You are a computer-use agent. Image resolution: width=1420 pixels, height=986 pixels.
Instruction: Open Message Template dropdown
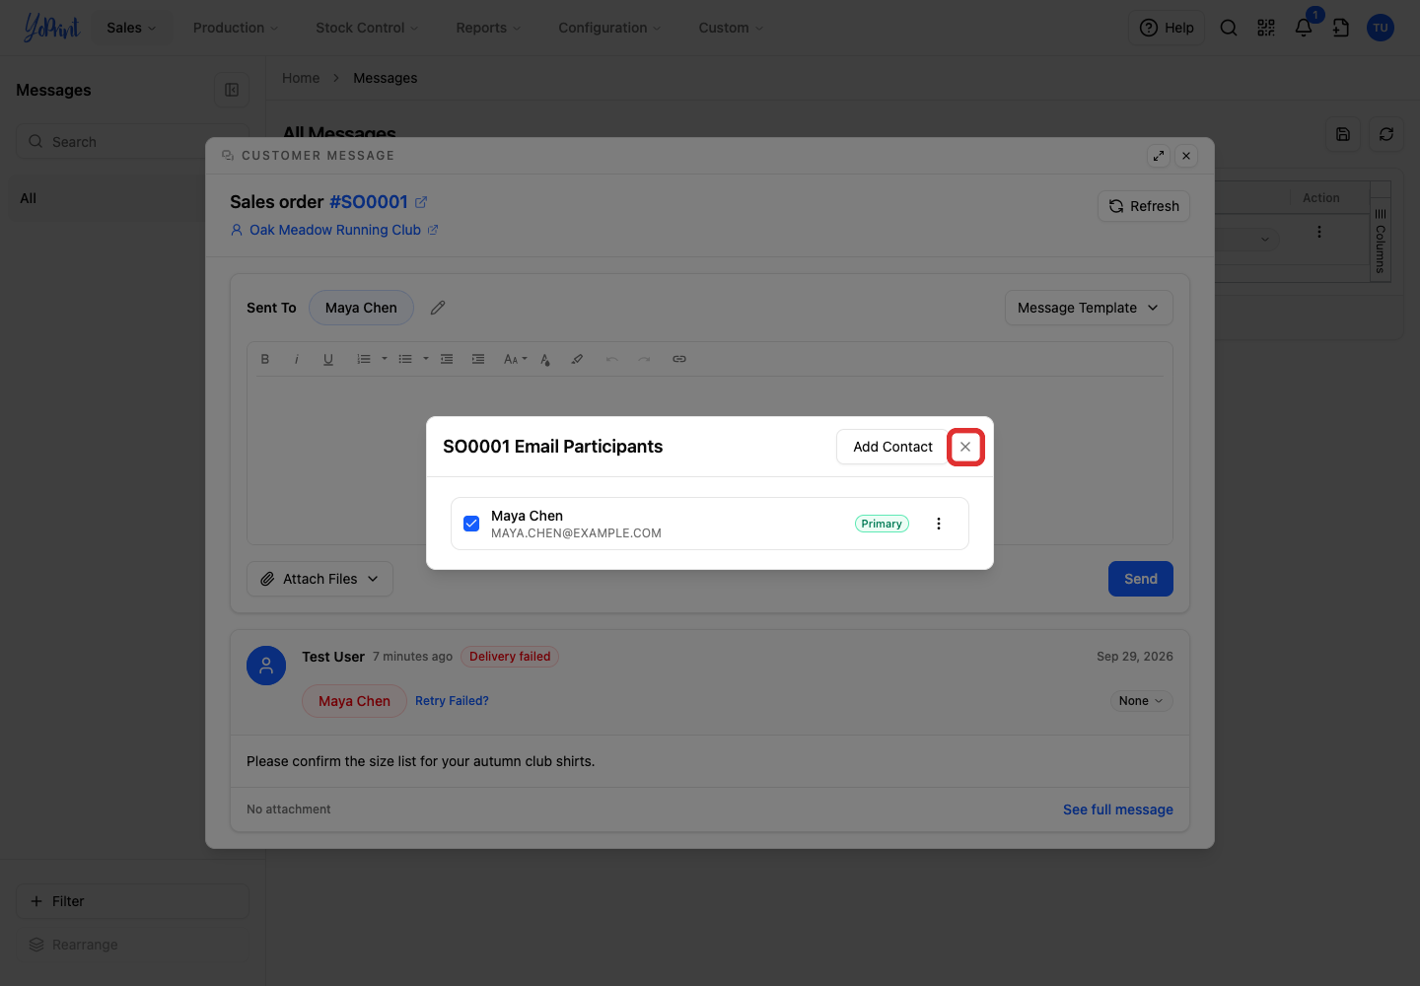coord(1089,308)
